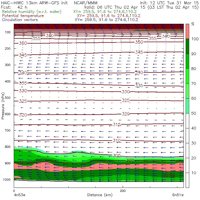Click the green XY coordinates line
The width and height of the screenshot is (200, 200).
105,12
